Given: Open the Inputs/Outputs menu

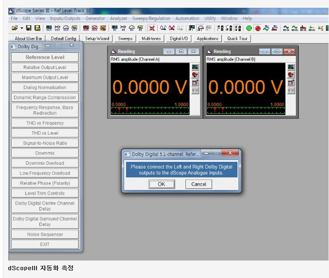Looking at the screenshot, I should click(65, 18).
